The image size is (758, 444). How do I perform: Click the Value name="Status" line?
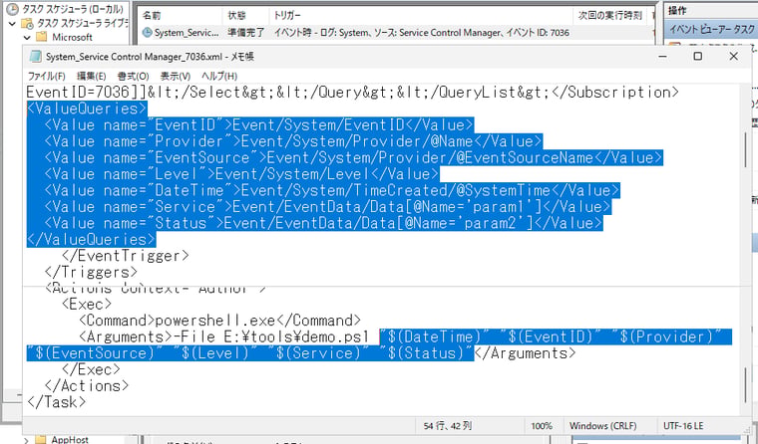323,223
